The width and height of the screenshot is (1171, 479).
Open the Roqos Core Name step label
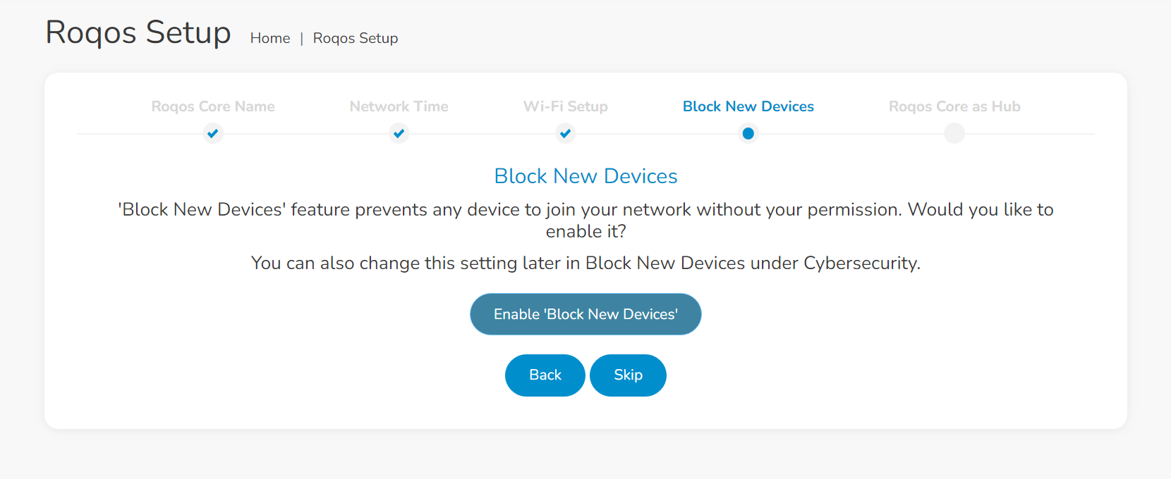tap(213, 106)
